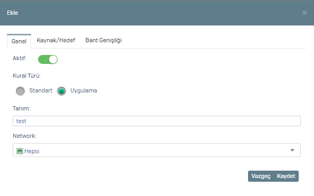Open the Bant Genişliği tab

(103, 40)
